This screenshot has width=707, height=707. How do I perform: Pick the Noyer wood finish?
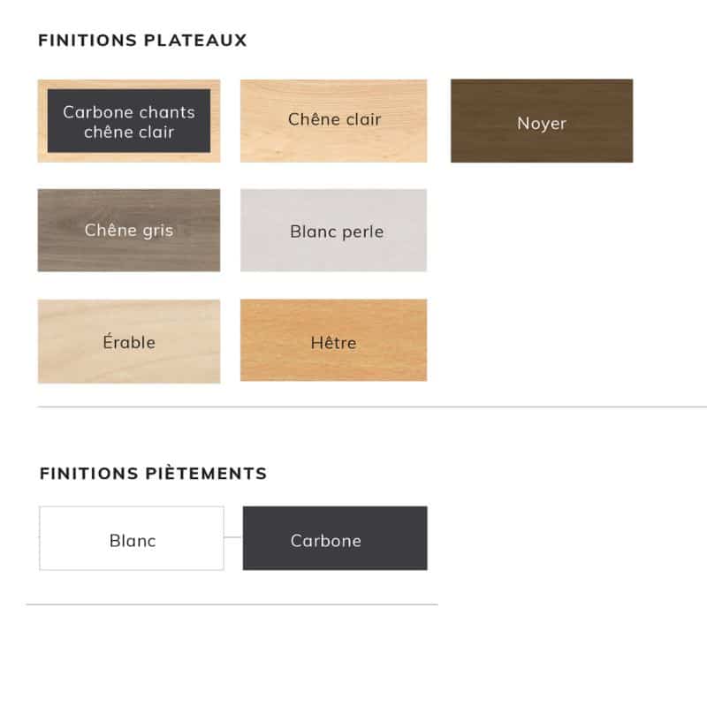pyautogui.click(x=542, y=121)
